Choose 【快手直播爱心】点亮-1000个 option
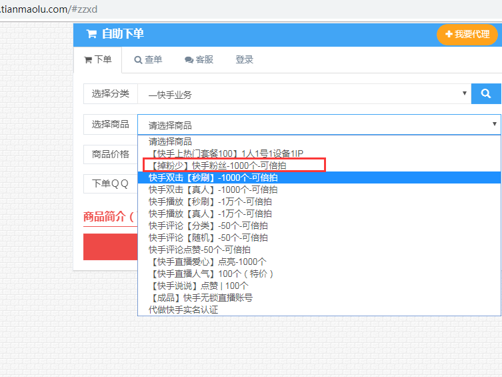502x377 pixels. (x=207, y=262)
